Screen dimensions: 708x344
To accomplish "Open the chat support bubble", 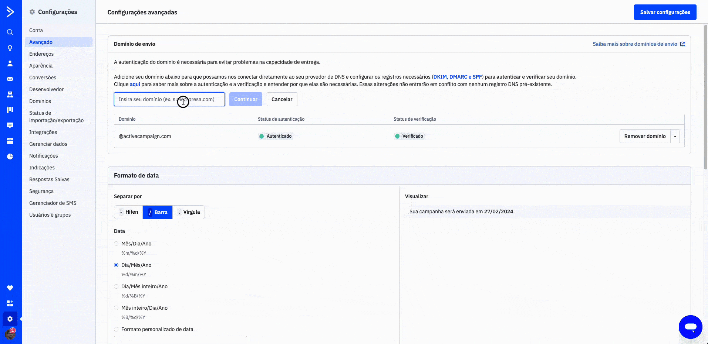I will [x=690, y=327].
